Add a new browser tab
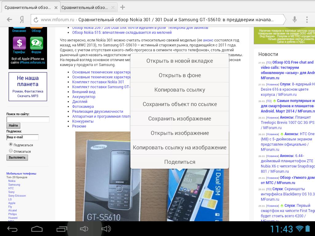Image resolution: width=315 pixels, height=236 pixels. point(122,7)
